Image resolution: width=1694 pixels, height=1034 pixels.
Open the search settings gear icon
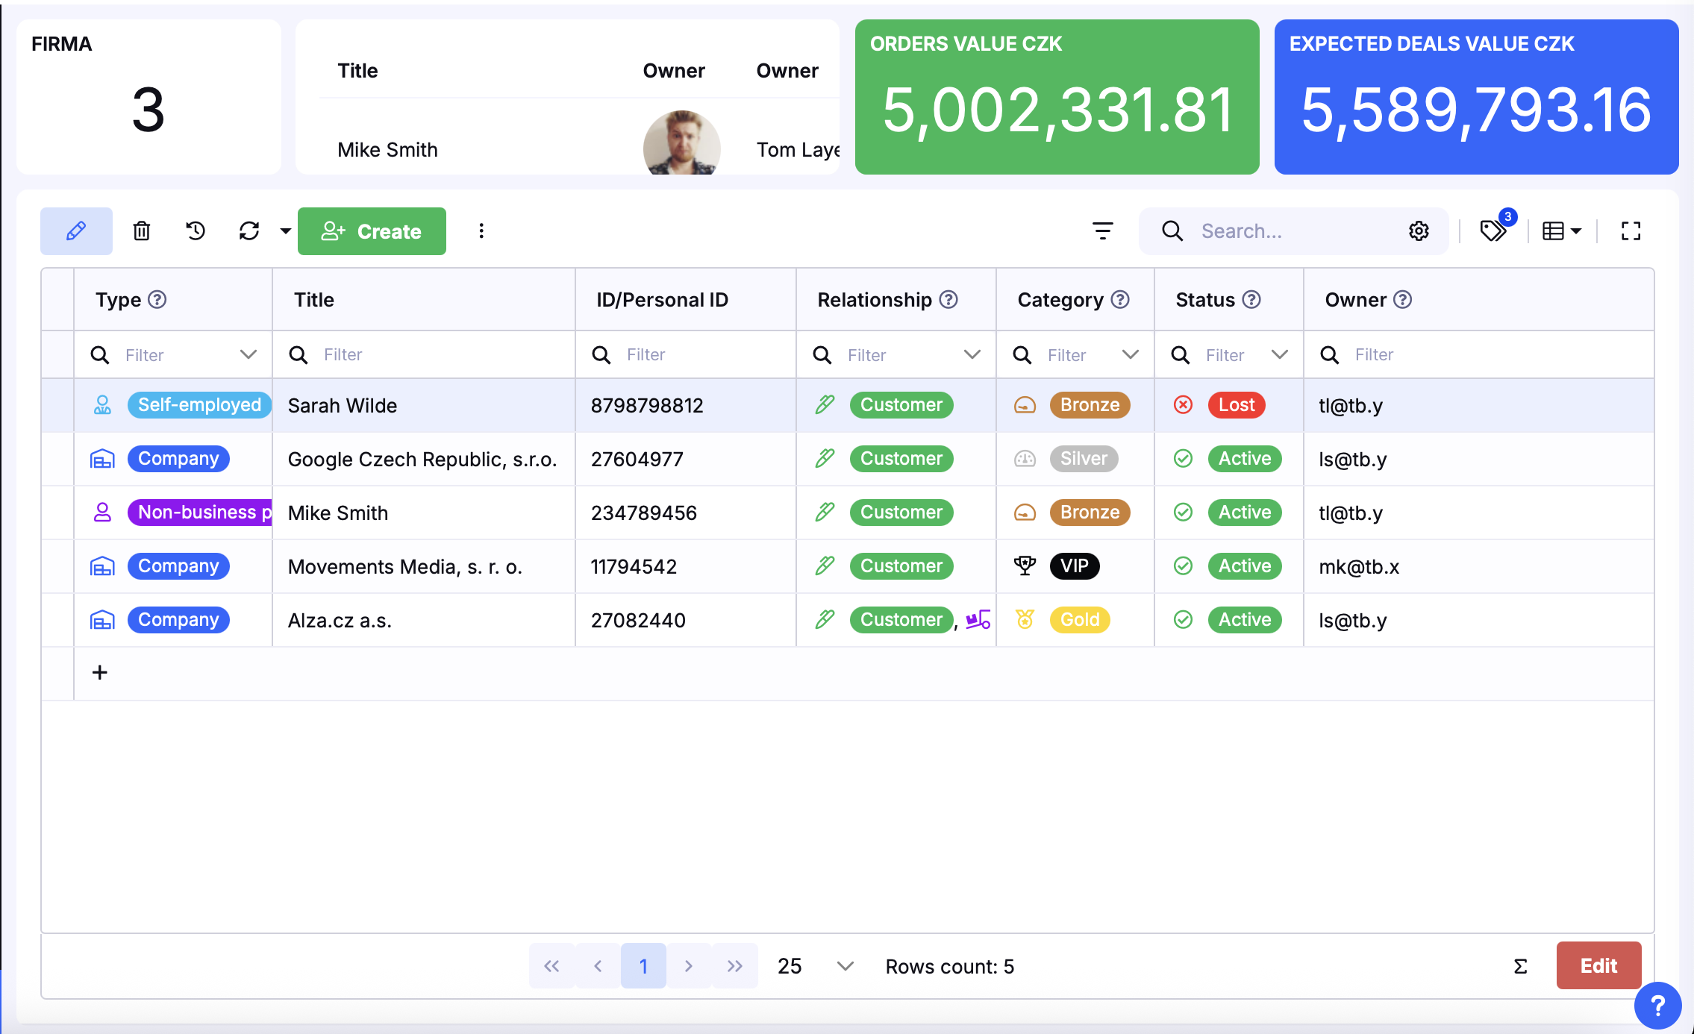[x=1419, y=231]
